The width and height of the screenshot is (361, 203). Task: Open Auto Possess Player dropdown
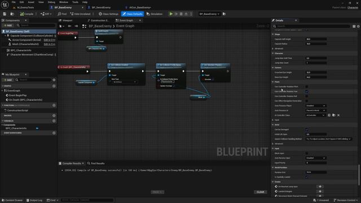(x=315, y=105)
